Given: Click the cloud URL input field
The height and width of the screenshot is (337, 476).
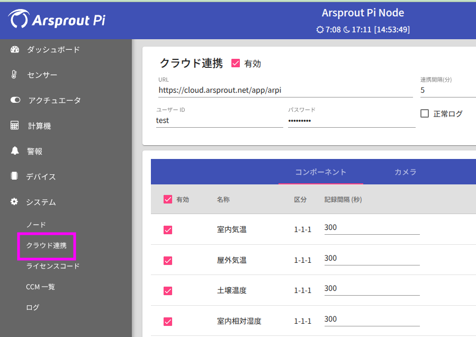Looking at the screenshot, I should (285, 90).
